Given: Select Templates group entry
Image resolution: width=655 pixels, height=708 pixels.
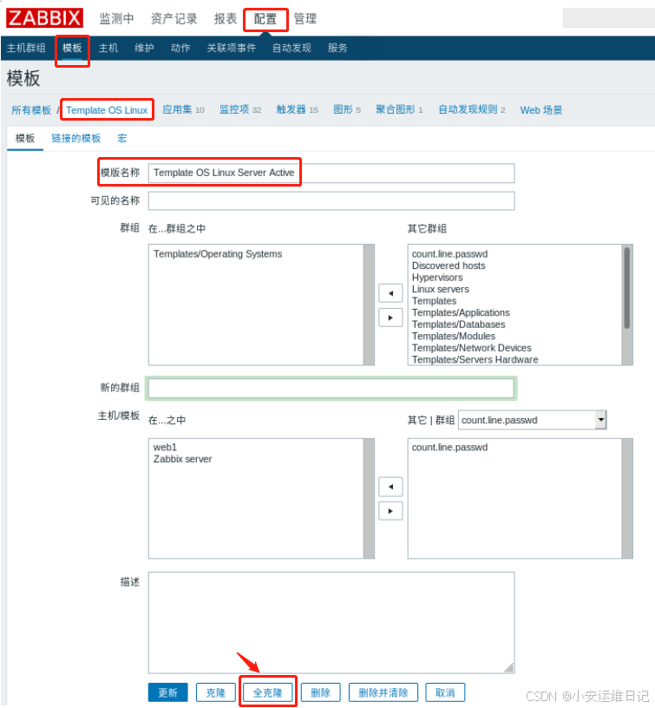Looking at the screenshot, I should tap(434, 301).
